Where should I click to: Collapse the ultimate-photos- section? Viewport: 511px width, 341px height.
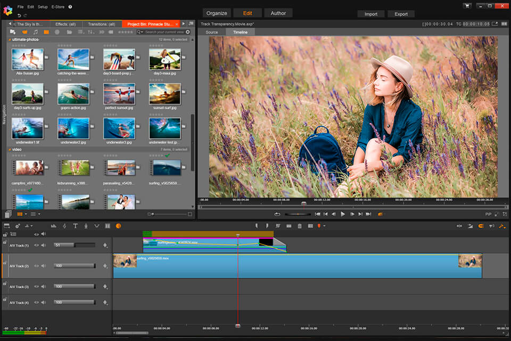(10, 40)
